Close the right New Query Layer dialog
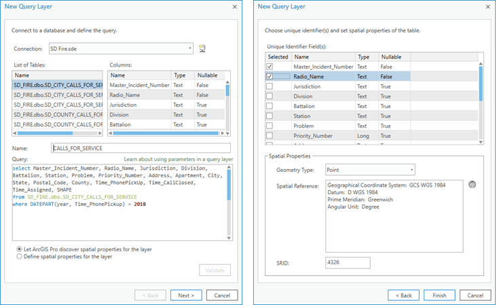 coord(487,7)
